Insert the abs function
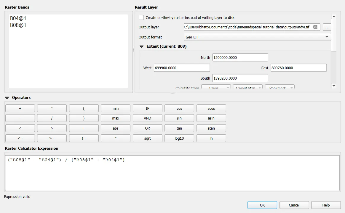Image resolution: width=345 pixels, height=213 pixels. coord(116,128)
